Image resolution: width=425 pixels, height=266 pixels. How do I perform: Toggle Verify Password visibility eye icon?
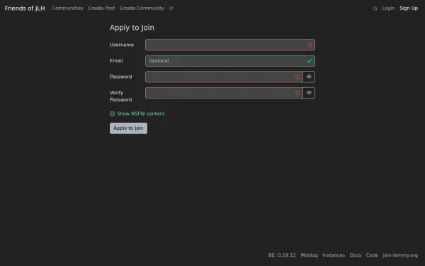(x=309, y=93)
